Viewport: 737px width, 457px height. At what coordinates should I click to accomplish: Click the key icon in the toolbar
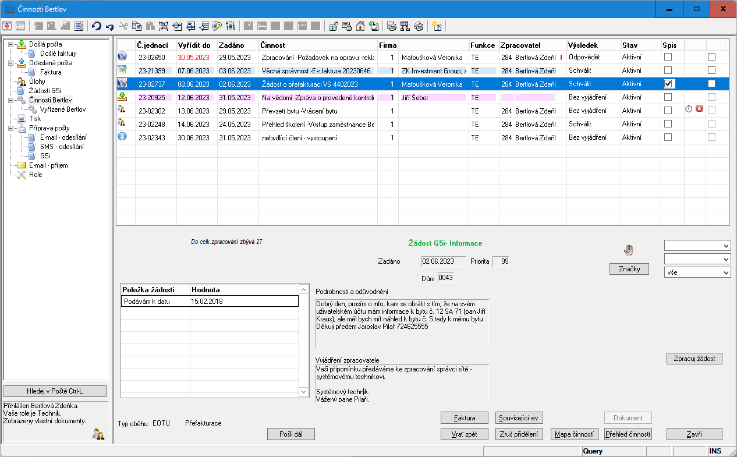click(x=217, y=26)
